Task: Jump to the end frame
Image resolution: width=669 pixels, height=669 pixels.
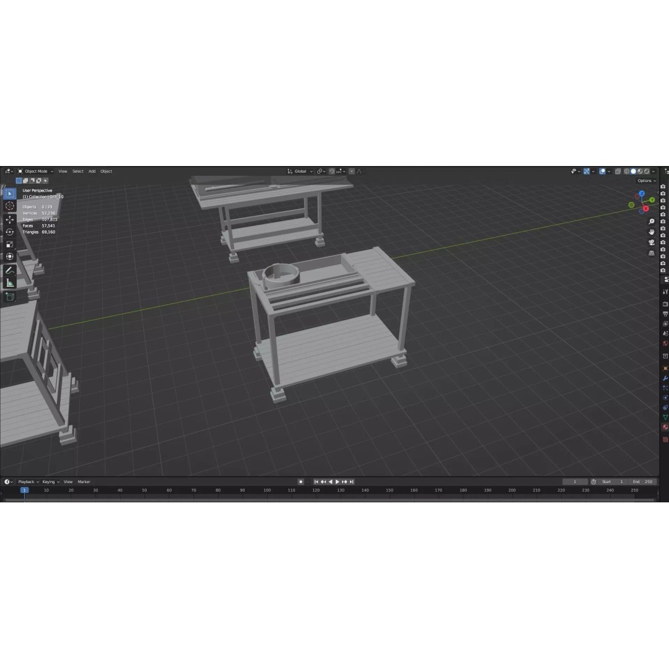Action: (x=351, y=482)
